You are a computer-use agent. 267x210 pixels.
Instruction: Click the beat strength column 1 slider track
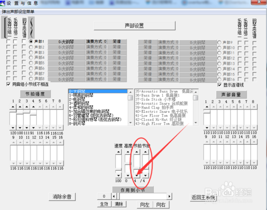tap(13, 118)
